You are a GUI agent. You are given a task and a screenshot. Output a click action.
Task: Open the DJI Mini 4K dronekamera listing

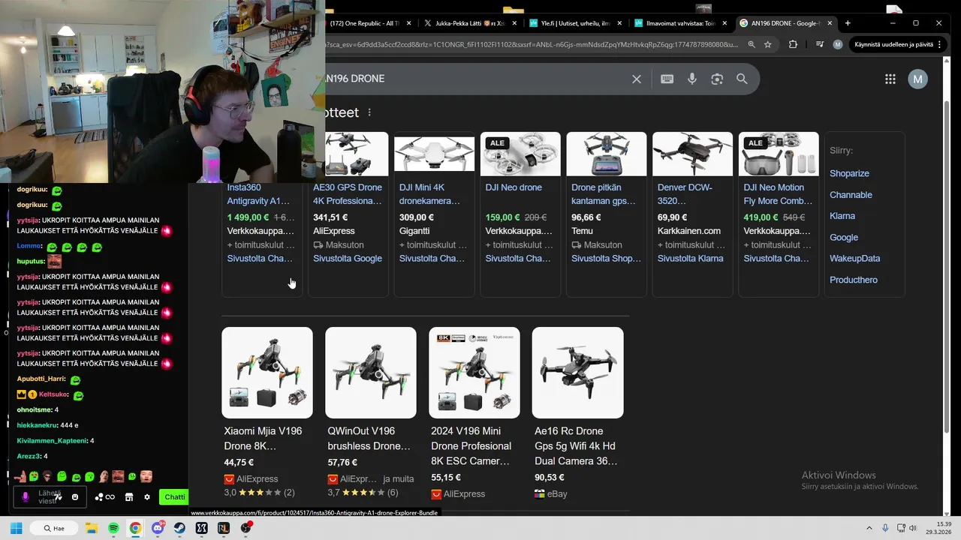(429, 193)
